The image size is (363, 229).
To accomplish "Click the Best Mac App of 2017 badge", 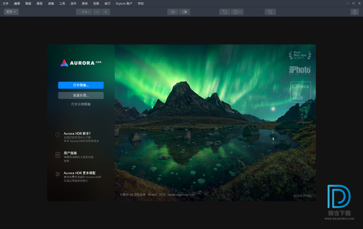I will [300, 55].
